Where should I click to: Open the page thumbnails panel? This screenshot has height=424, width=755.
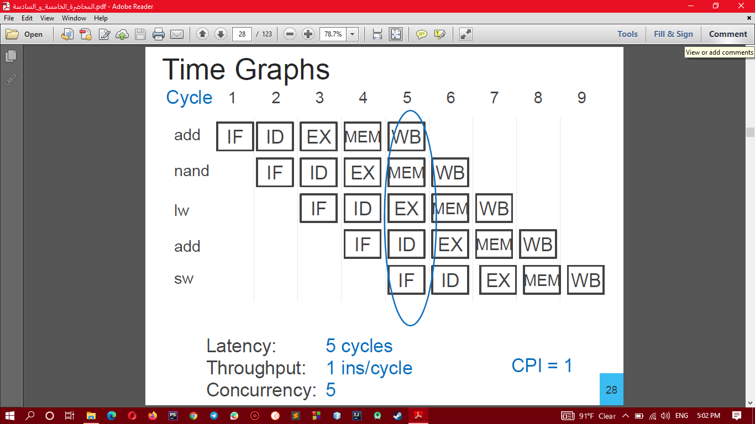click(11, 56)
